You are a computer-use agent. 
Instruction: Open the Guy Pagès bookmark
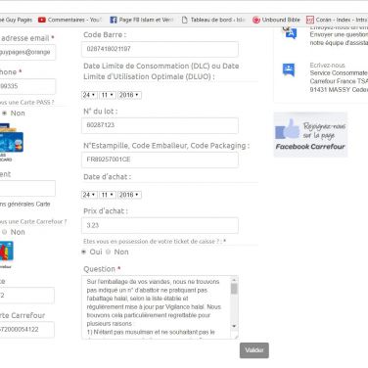pyautogui.click(x=16, y=20)
